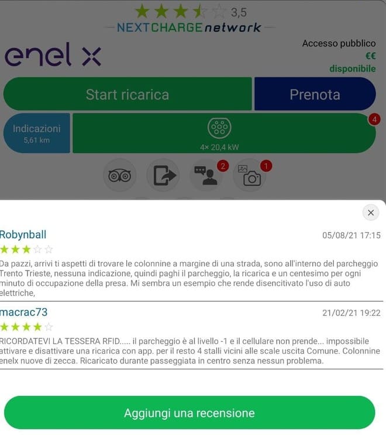
Task: Click the Prenota button
Action: pyautogui.click(x=315, y=94)
